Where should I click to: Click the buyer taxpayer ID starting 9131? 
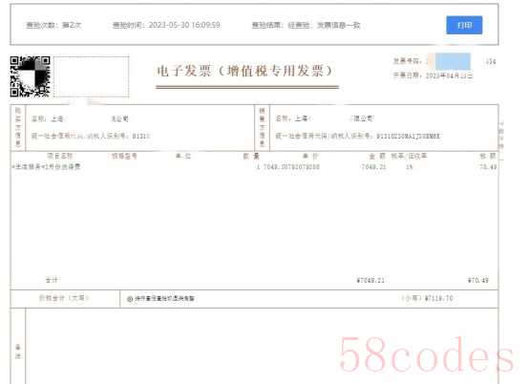pos(141,136)
